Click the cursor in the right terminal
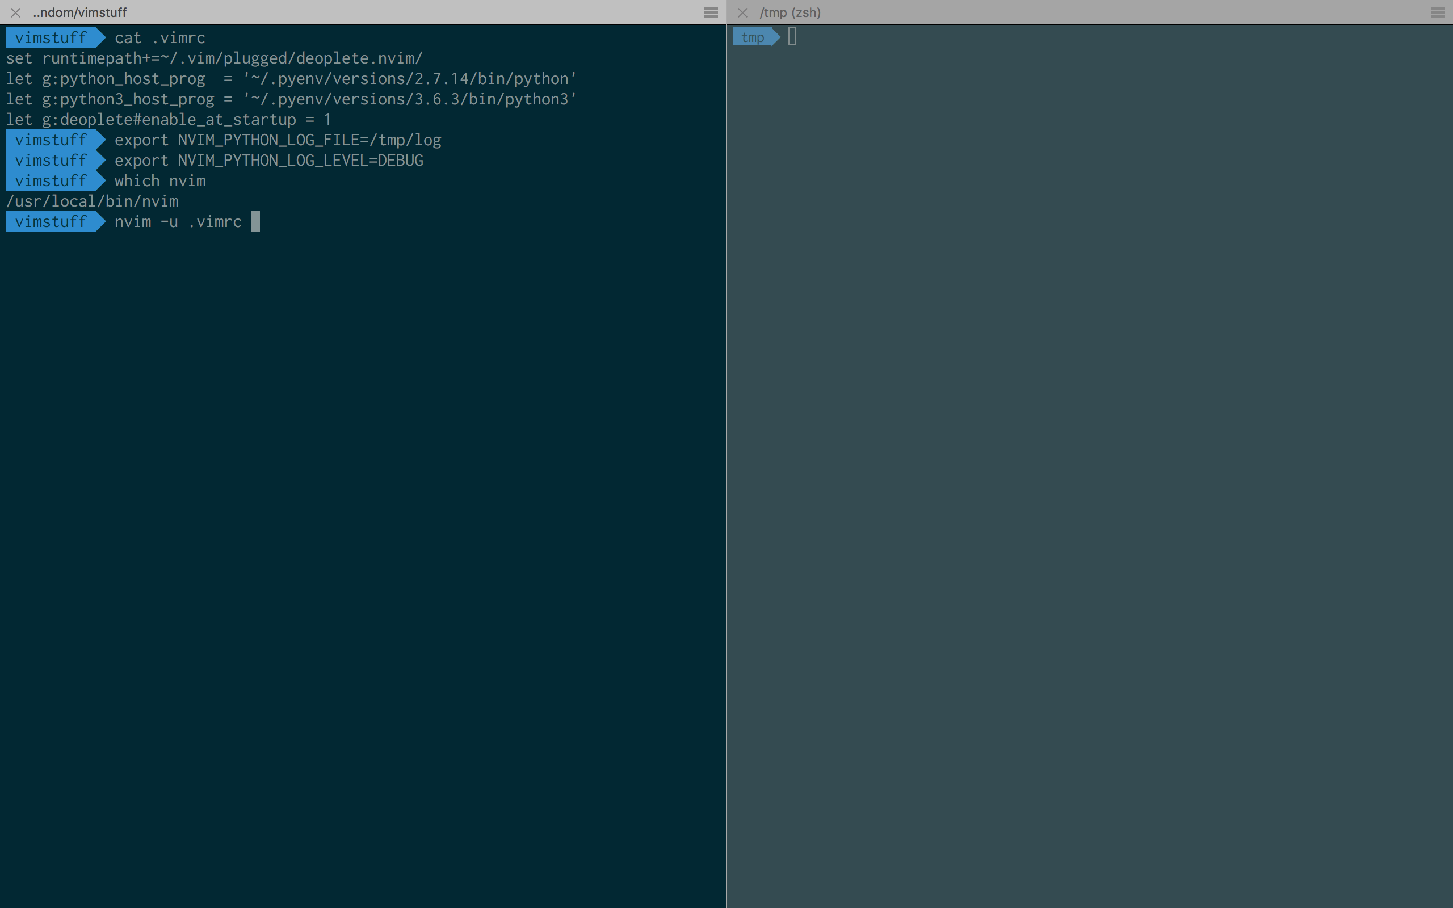Viewport: 1453px width, 908px height. tap(791, 37)
